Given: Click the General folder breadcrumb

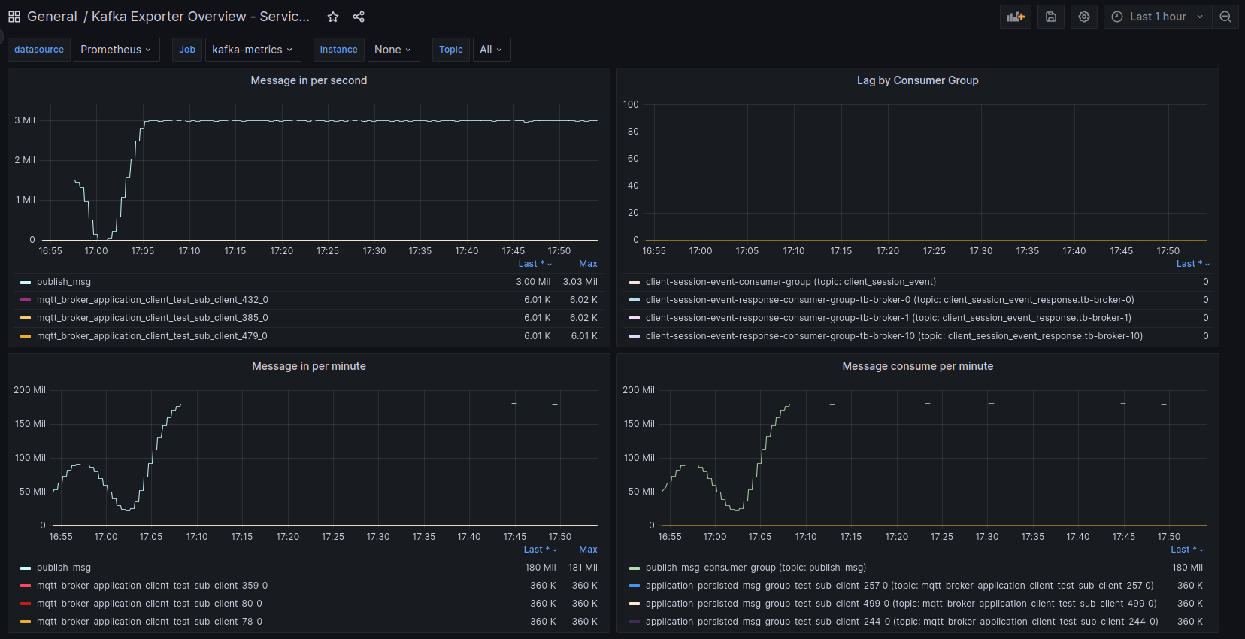Looking at the screenshot, I should click(52, 17).
